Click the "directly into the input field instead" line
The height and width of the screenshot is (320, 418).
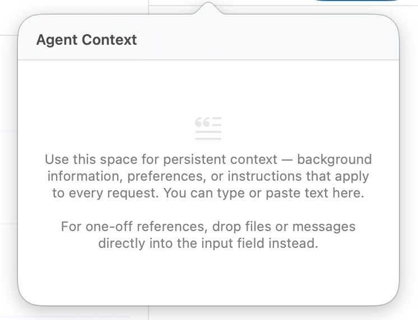point(208,244)
